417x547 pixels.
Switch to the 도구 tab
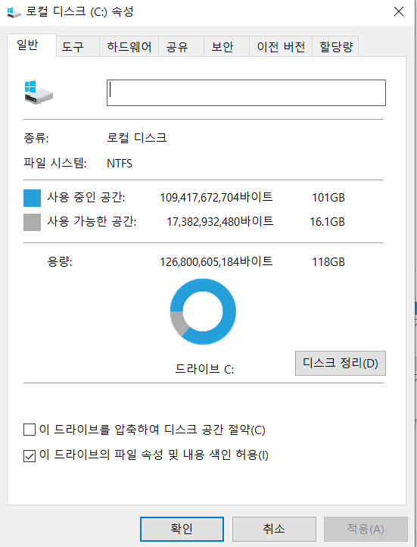tap(77, 46)
